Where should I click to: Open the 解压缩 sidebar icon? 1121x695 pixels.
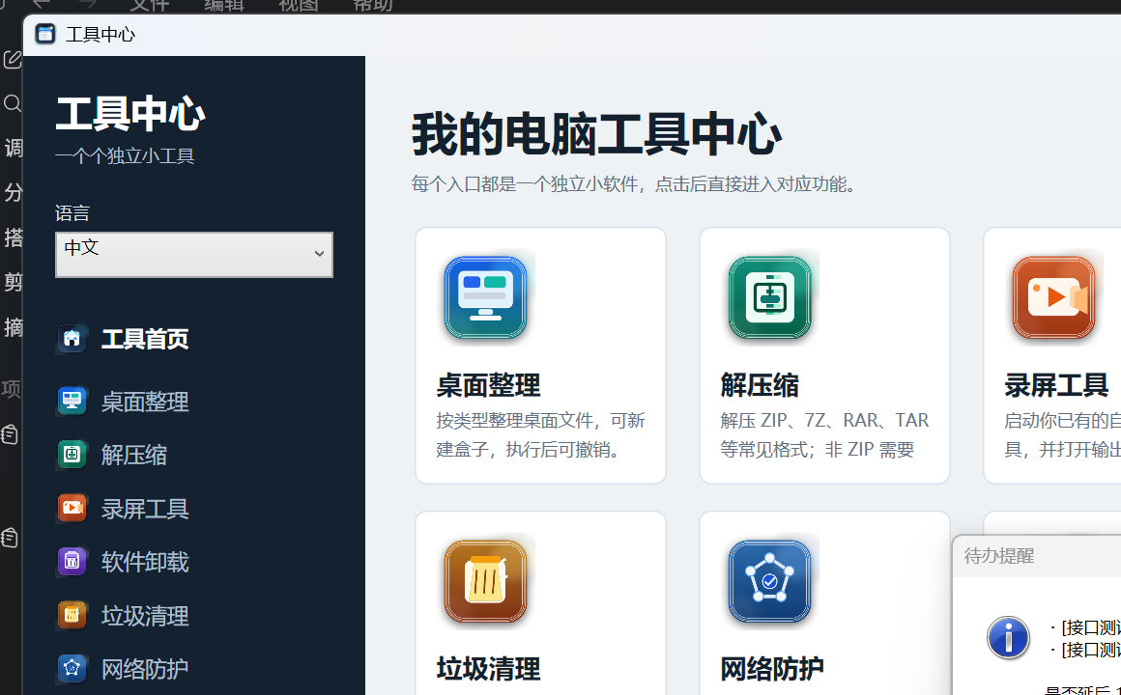tap(72, 455)
